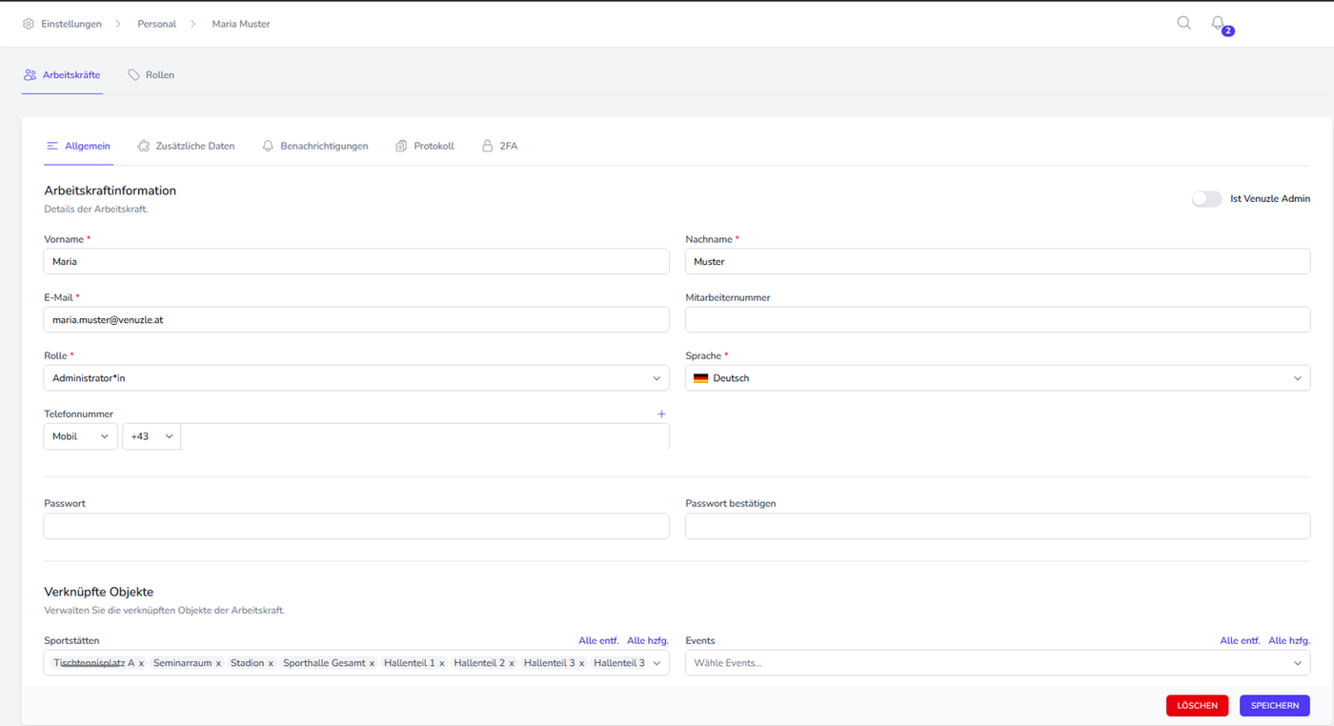Image resolution: width=1334 pixels, height=726 pixels.
Task: Open the Sprache dropdown
Action: (x=998, y=378)
